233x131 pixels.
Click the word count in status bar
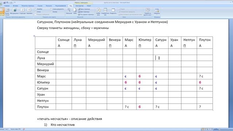[15, 129]
